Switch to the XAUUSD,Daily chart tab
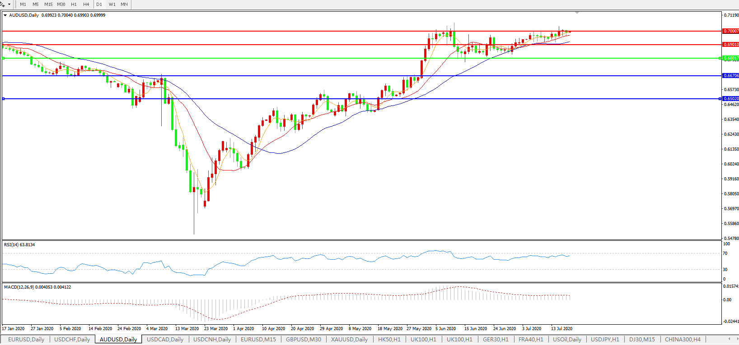739x345 pixels. click(x=349, y=339)
